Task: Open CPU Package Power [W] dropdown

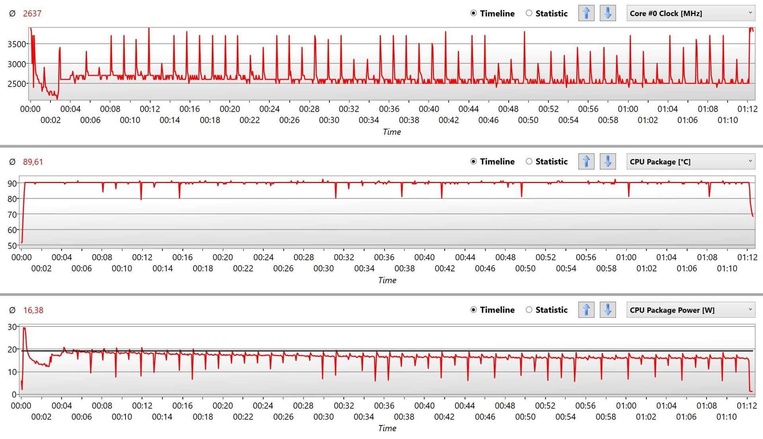Action: [691, 309]
